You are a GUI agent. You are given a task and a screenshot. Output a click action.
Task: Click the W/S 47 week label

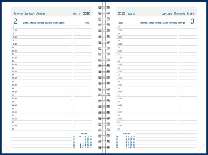pos(76,14)
